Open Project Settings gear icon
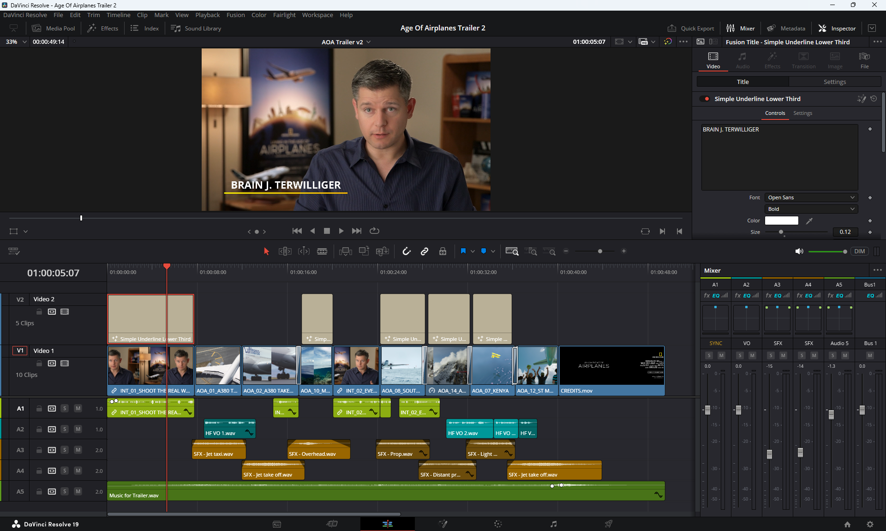Image resolution: width=886 pixels, height=531 pixels. click(870, 524)
